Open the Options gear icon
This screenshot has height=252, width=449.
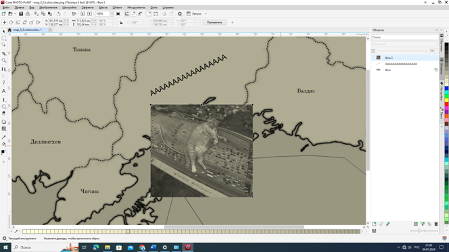click(x=180, y=14)
